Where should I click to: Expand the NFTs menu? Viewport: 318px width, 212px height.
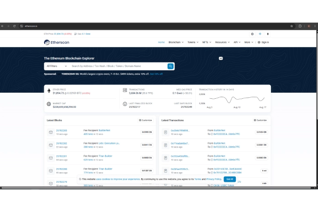coord(207,42)
